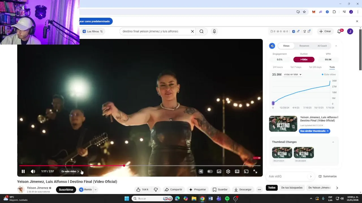Open Word from the taskbar
The height and width of the screenshot is (203, 362).
tap(210, 198)
